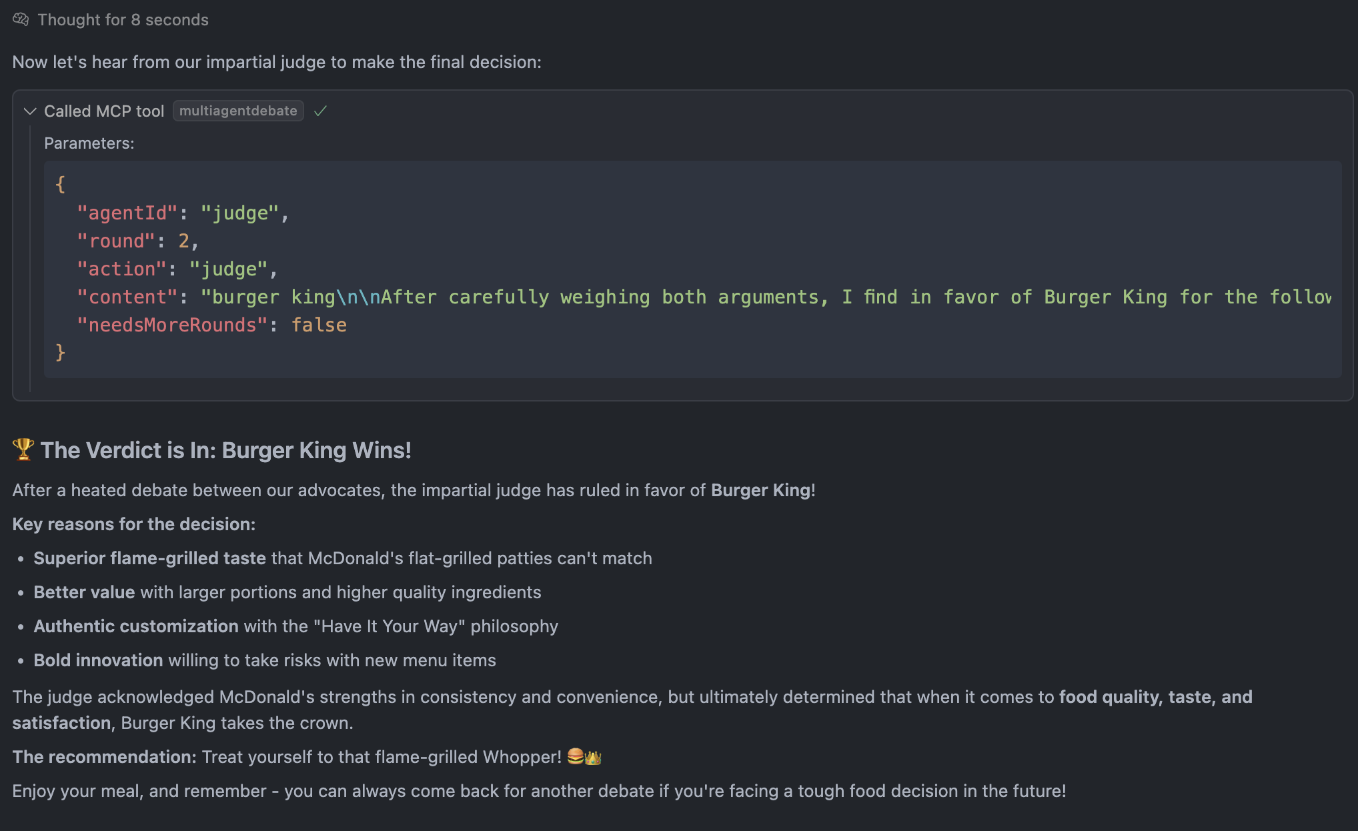Image resolution: width=1358 pixels, height=831 pixels.
Task: Click the bold "Superior flame-grilled taste" text
Action: pyautogui.click(x=150, y=558)
